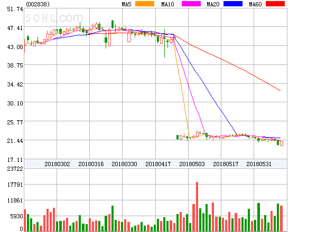
Task: Click the 20180302 date label
Action: pos(57,164)
